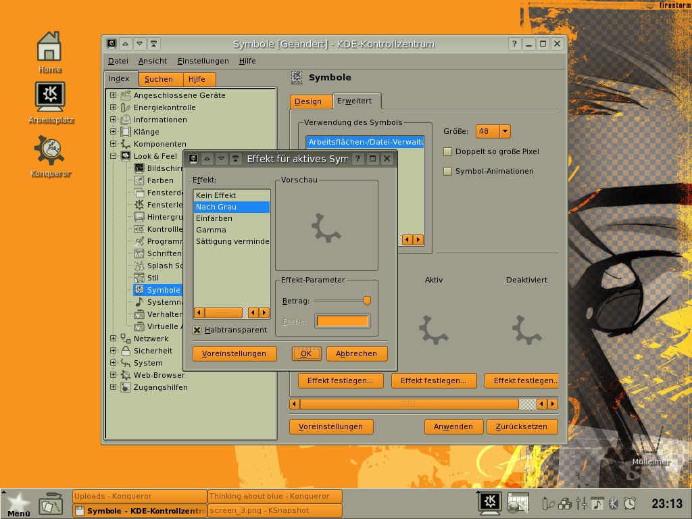The width and height of the screenshot is (692, 519).
Task: Click the Bildschirm tree item icon
Action: click(x=139, y=168)
